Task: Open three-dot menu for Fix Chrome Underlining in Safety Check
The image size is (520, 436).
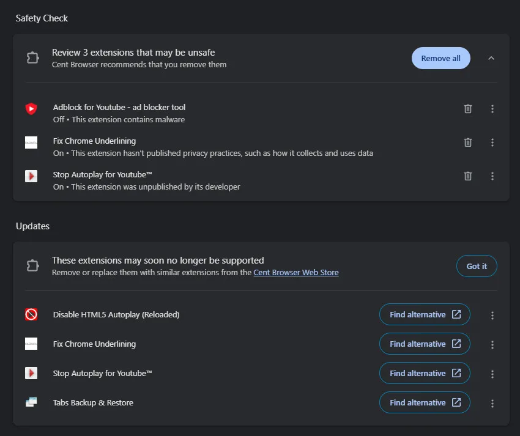Action: [x=492, y=142]
